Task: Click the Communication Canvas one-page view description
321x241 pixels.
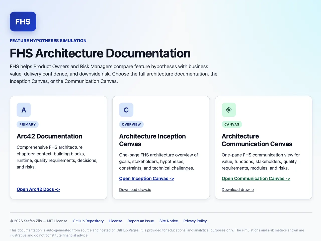Action: point(261,161)
